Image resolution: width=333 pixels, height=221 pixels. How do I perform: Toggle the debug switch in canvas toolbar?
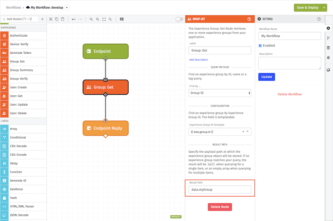tap(180, 19)
